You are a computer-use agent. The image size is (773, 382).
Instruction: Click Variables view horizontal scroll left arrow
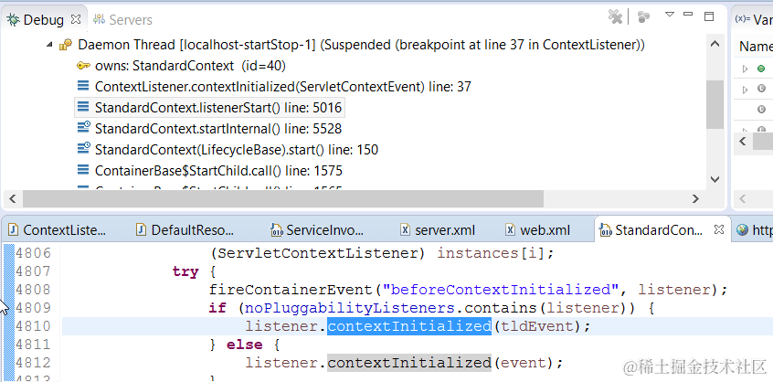coord(744,142)
